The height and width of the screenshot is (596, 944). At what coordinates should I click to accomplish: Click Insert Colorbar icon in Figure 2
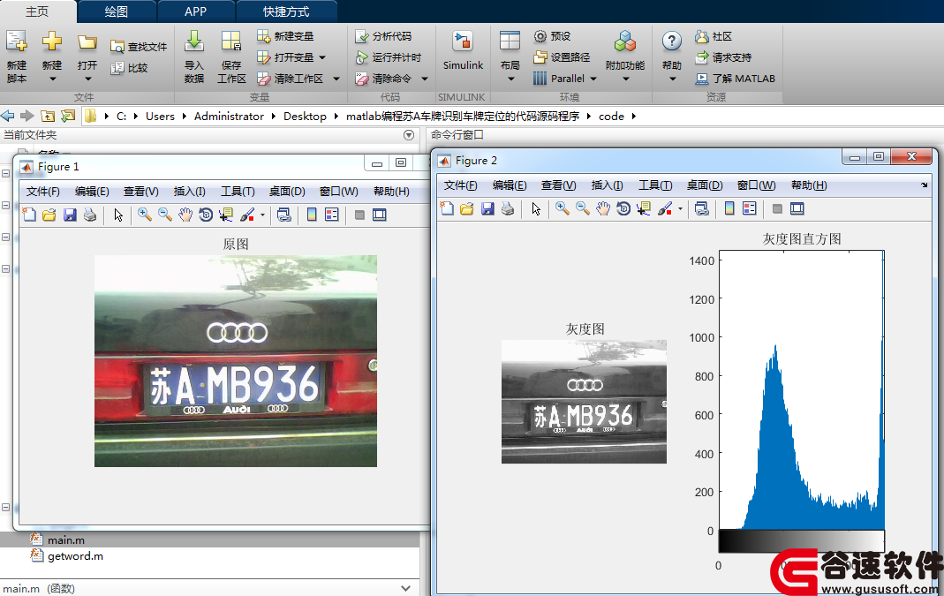tap(729, 208)
